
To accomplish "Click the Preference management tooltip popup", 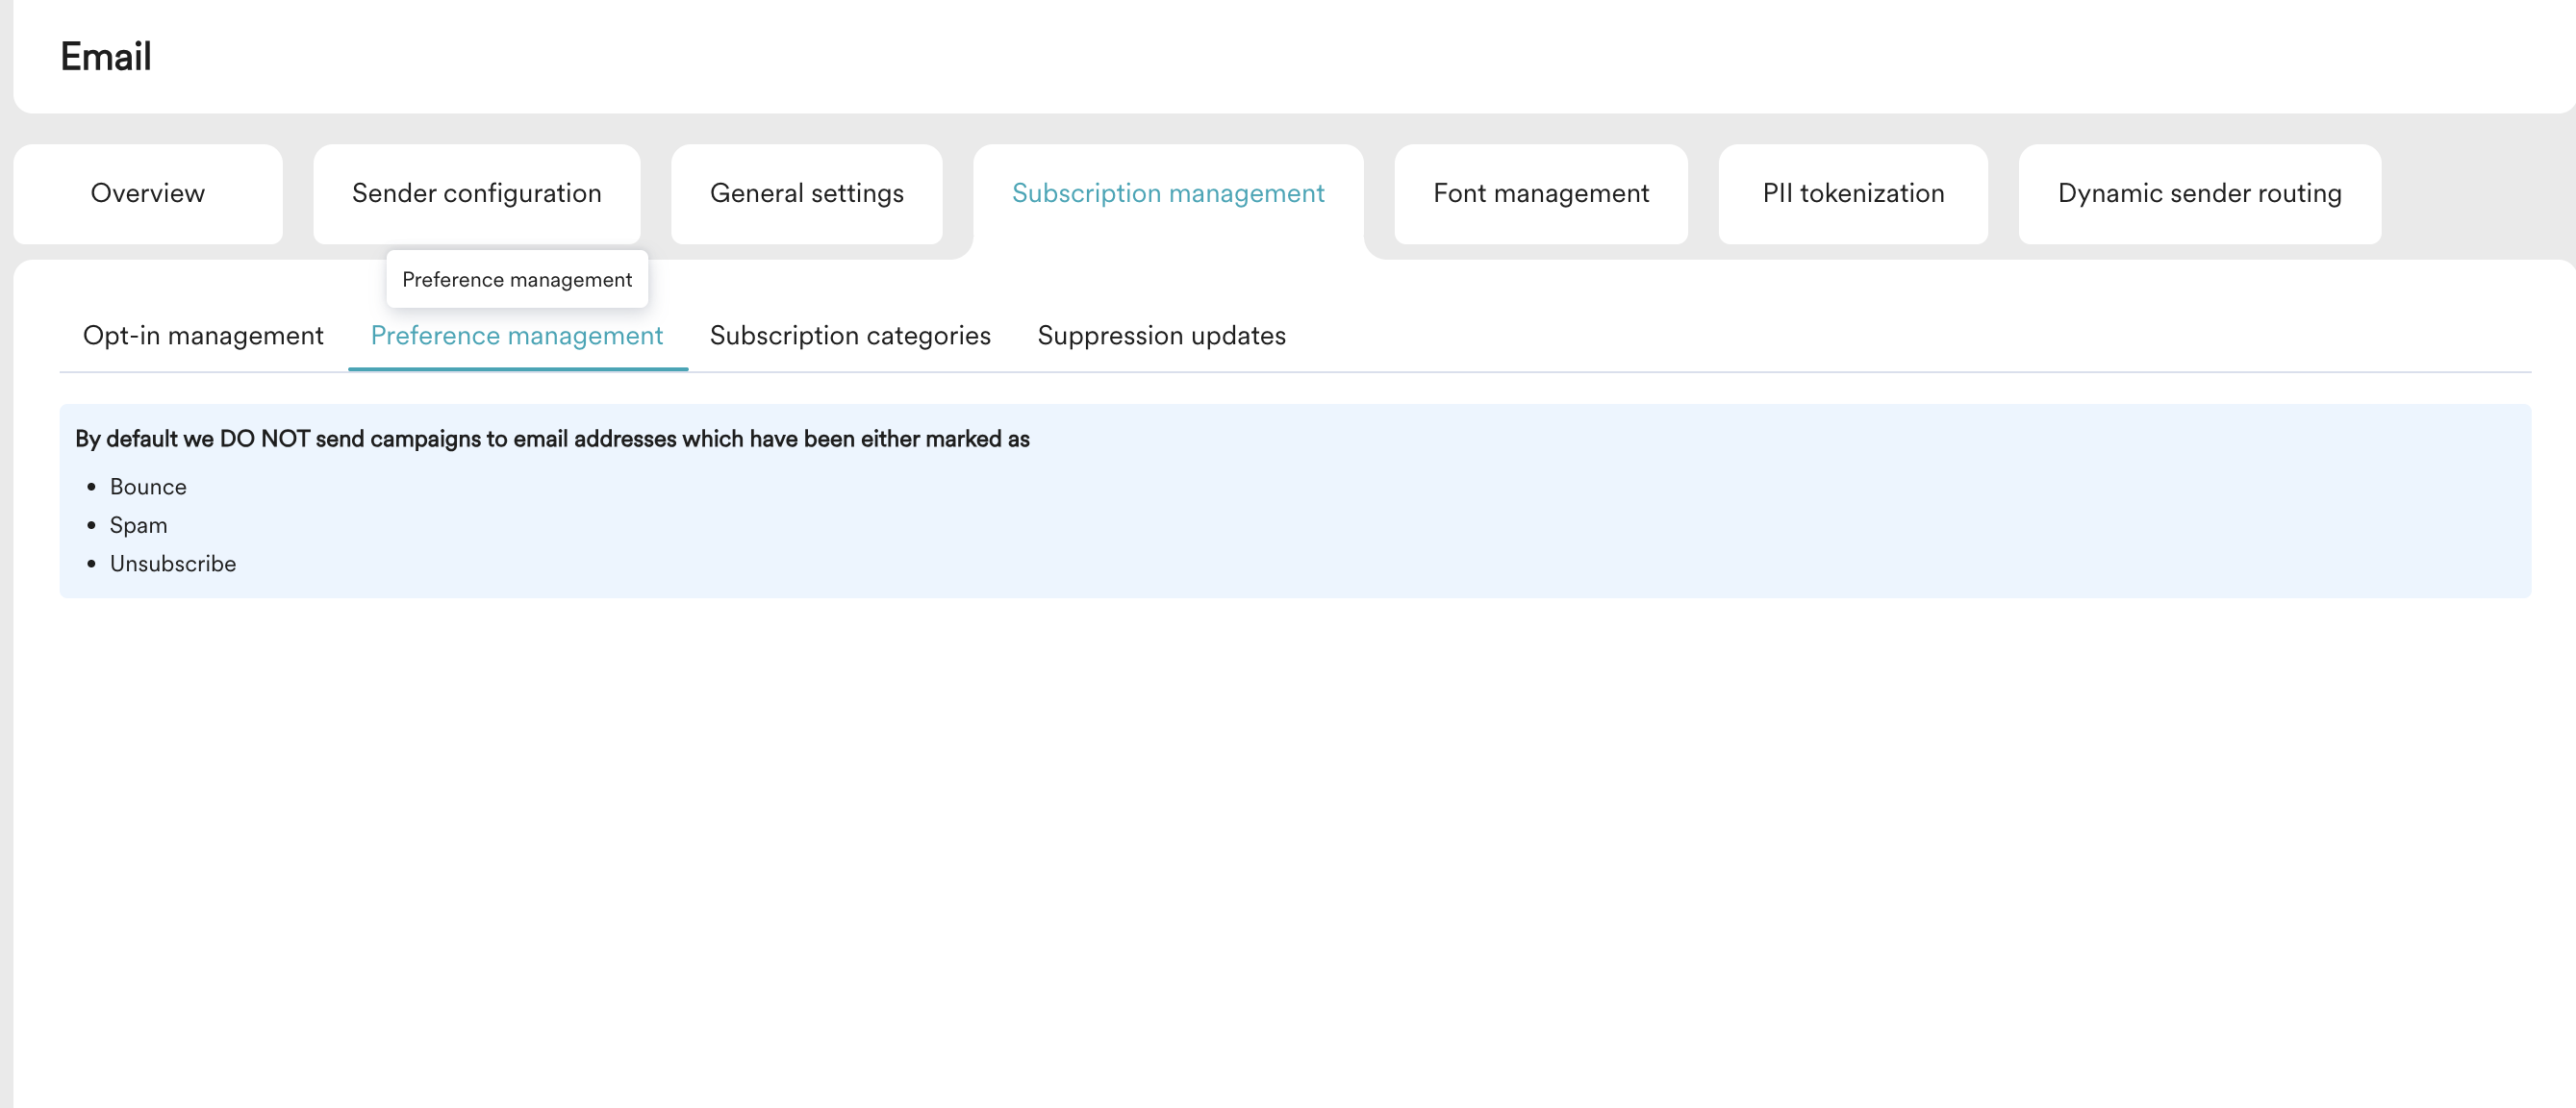I will (x=517, y=280).
